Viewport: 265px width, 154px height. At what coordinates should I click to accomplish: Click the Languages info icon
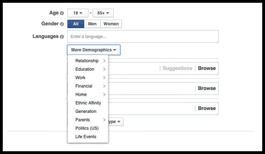pyautogui.click(x=62, y=36)
